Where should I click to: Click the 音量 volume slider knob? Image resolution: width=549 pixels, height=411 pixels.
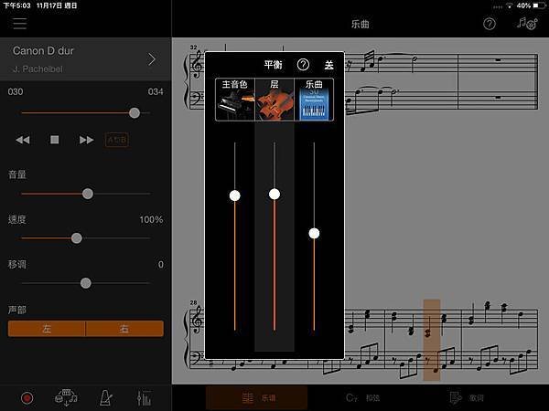[x=88, y=194]
